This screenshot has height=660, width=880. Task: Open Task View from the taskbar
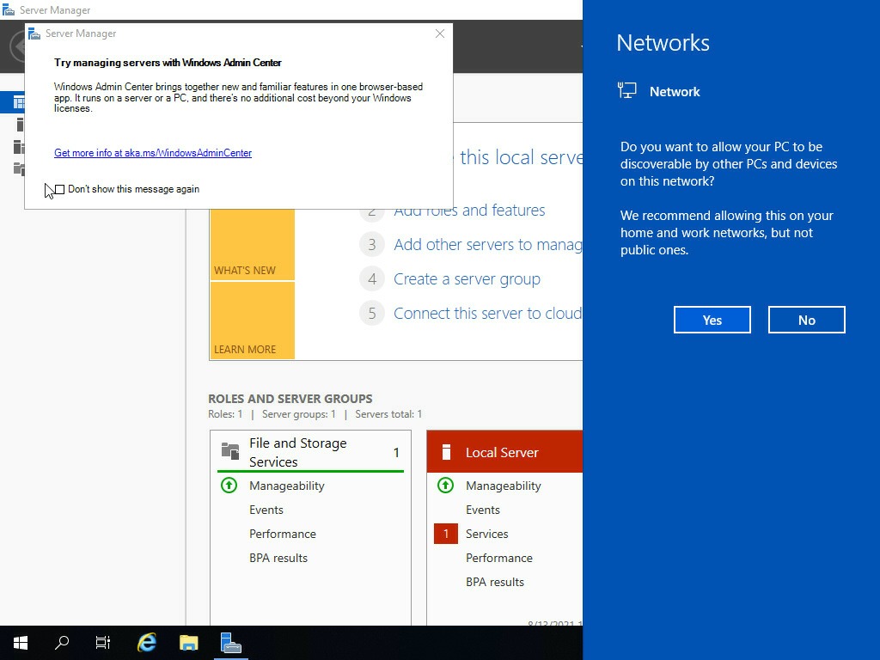tap(103, 643)
